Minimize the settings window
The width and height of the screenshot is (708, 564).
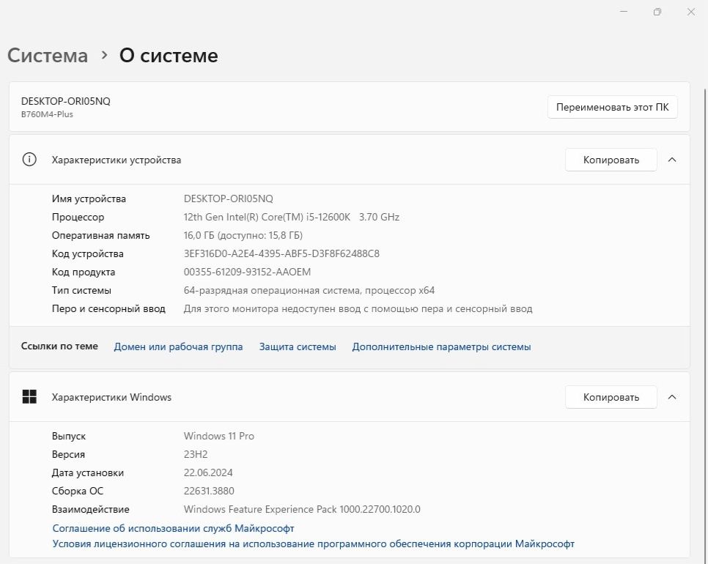[x=624, y=11]
